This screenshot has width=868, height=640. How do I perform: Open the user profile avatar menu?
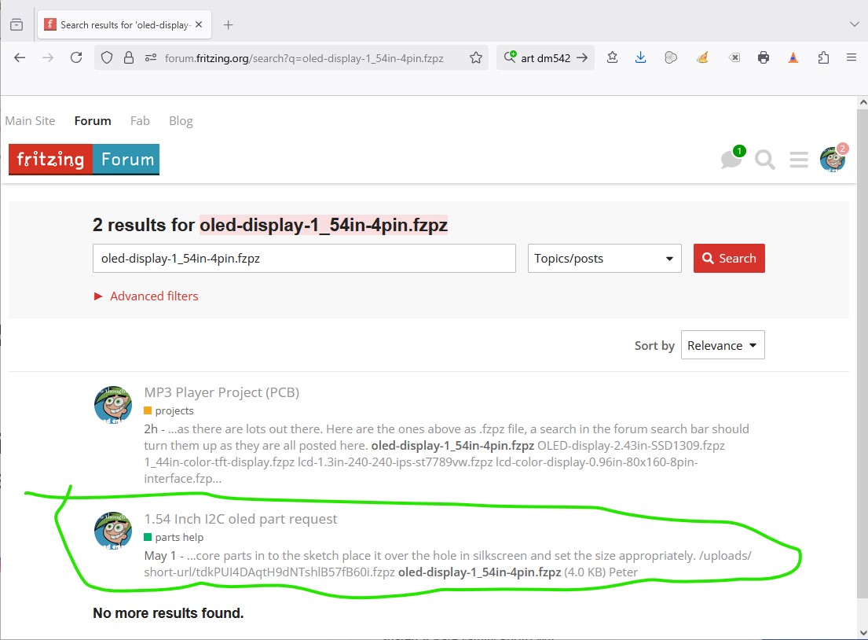[833, 159]
